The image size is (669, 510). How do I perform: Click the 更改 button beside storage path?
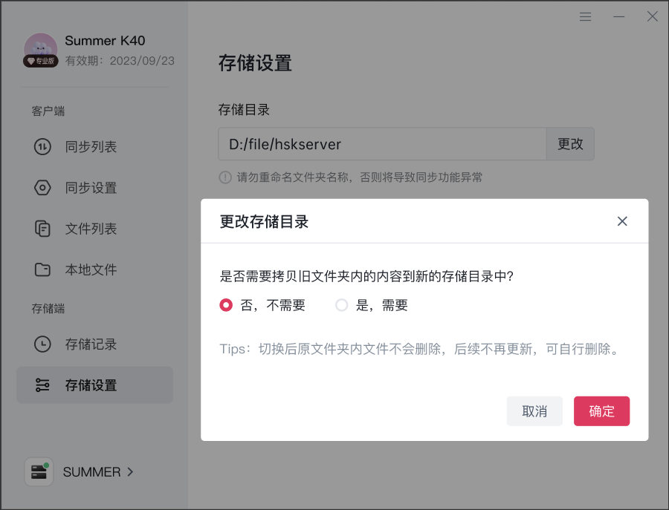570,144
